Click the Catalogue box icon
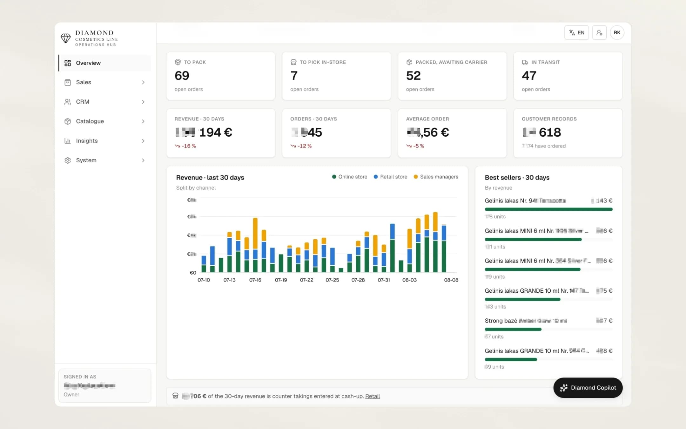Image resolution: width=686 pixels, height=429 pixels. click(x=68, y=121)
